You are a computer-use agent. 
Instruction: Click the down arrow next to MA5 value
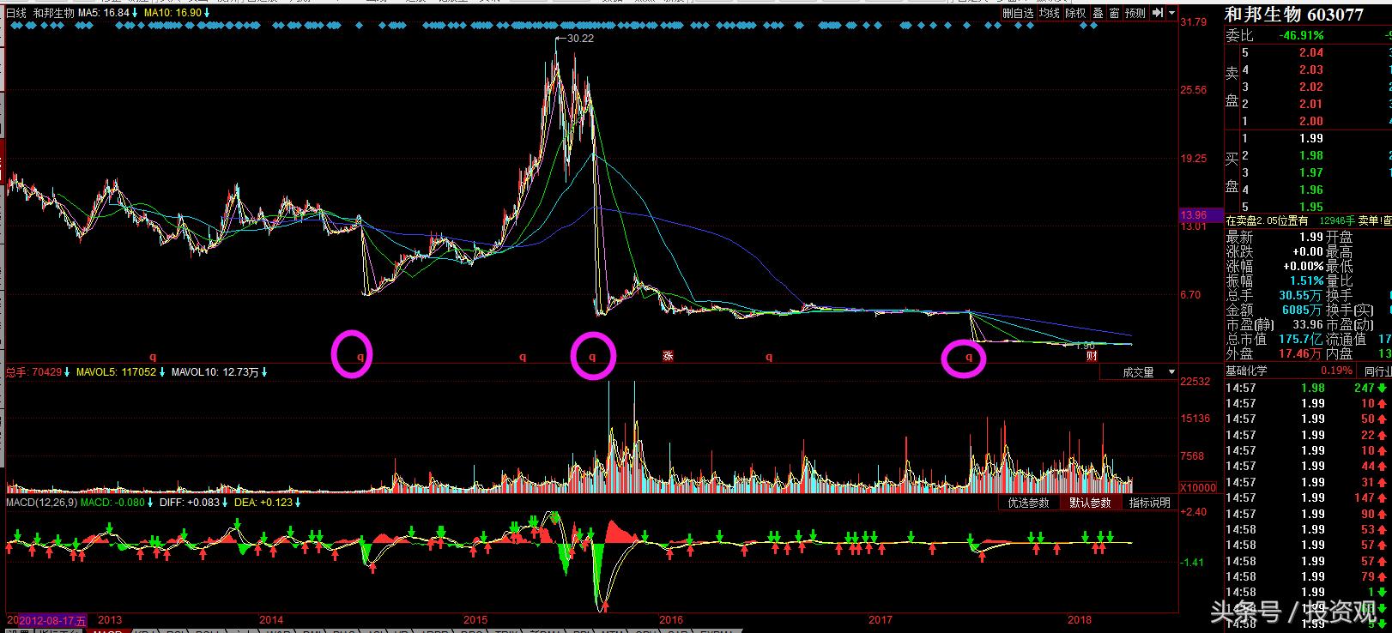point(135,13)
